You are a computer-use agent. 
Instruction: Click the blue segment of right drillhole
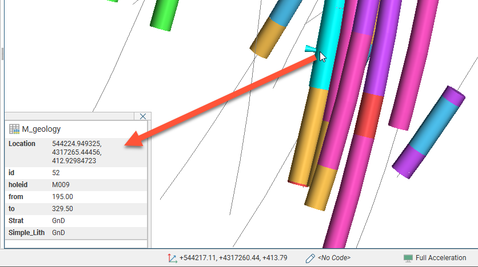(x=435, y=126)
